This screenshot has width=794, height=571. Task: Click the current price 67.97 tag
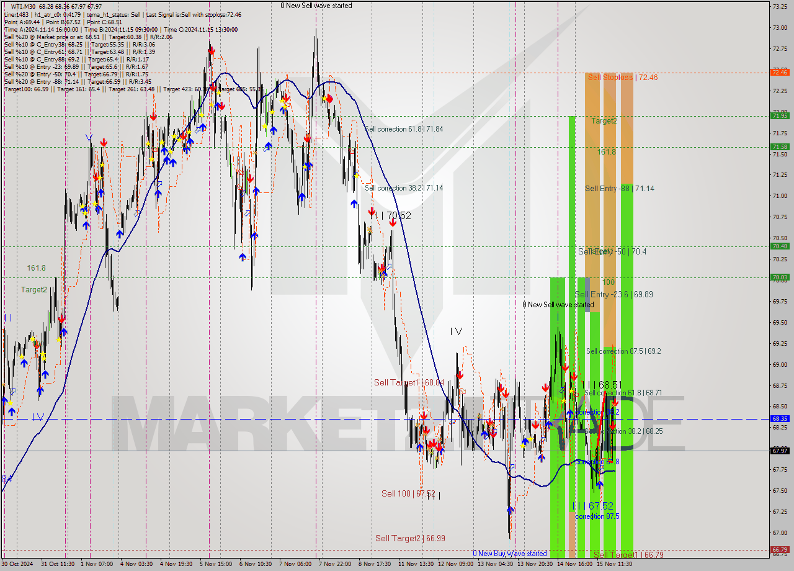pyautogui.click(x=780, y=451)
